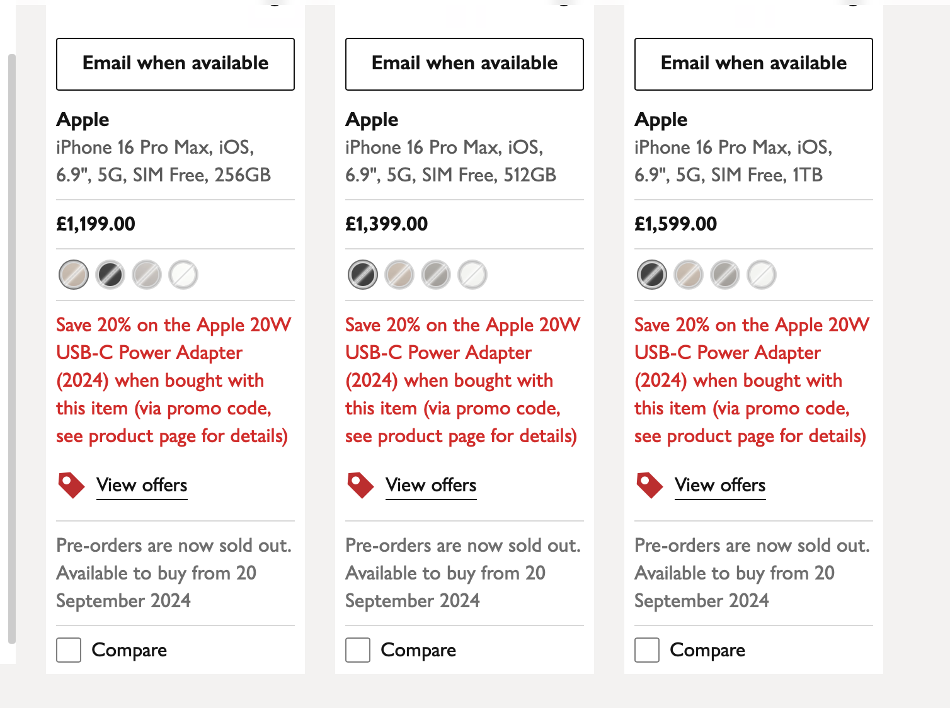Select beige desert swatch on 512GB iPhone
The width and height of the screenshot is (950, 708).
click(399, 275)
